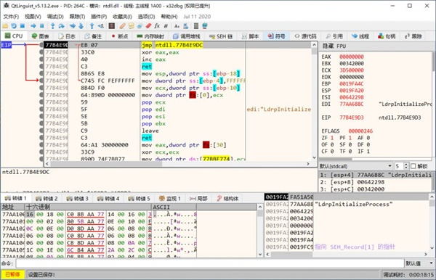Image resolution: width=436 pixels, height=280 pixels.
Task: Switch to the 断点 breakpoints tab
Action: click(120, 36)
